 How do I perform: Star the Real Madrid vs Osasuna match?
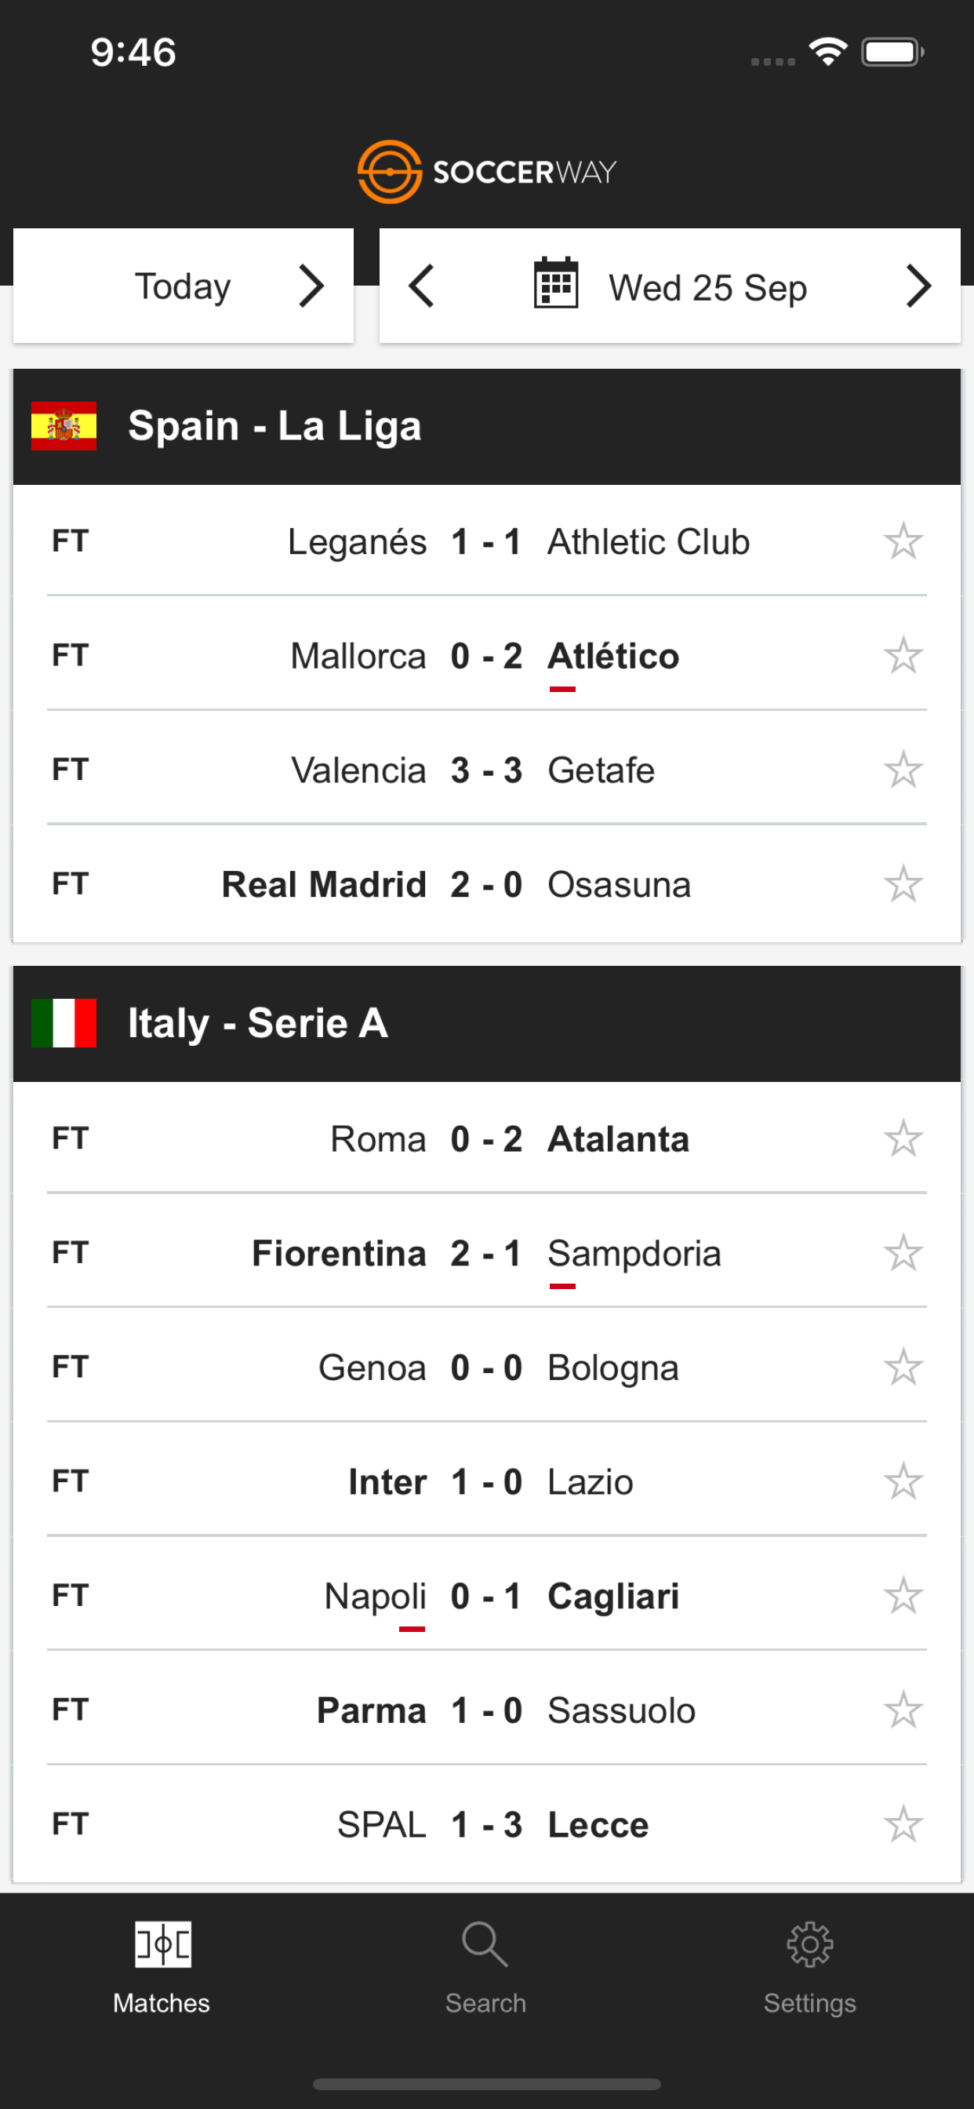tap(903, 884)
